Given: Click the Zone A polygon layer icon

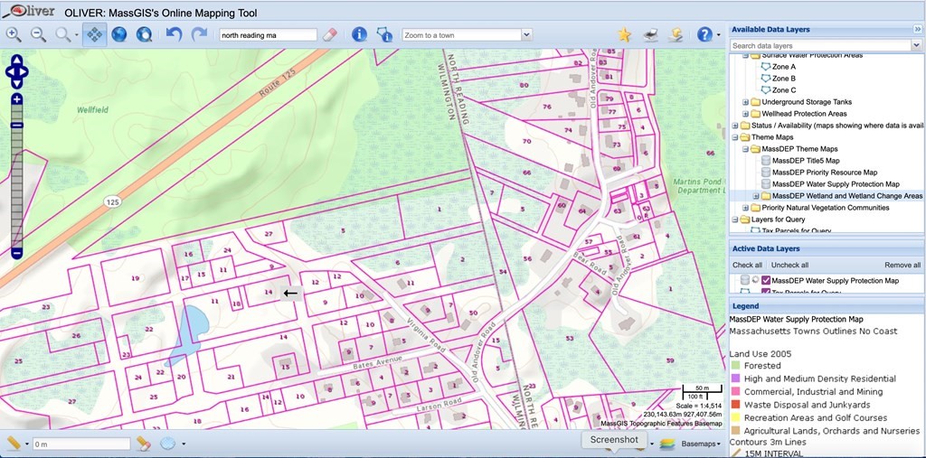Looking at the screenshot, I should (766, 67).
